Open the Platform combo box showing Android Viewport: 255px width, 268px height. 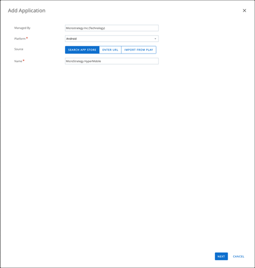[x=112, y=39]
